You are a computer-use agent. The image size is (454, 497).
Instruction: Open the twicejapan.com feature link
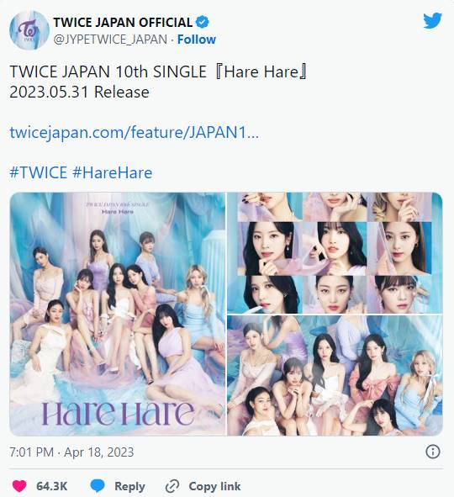(134, 132)
